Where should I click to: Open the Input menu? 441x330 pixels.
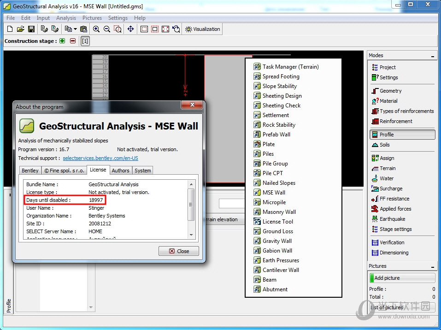point(43,18)
